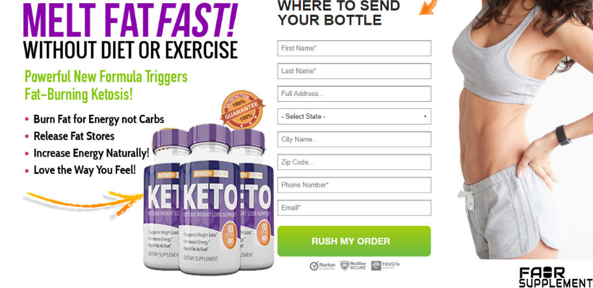
Task: Click the Zip Code field
Action: tap(354, 162)
